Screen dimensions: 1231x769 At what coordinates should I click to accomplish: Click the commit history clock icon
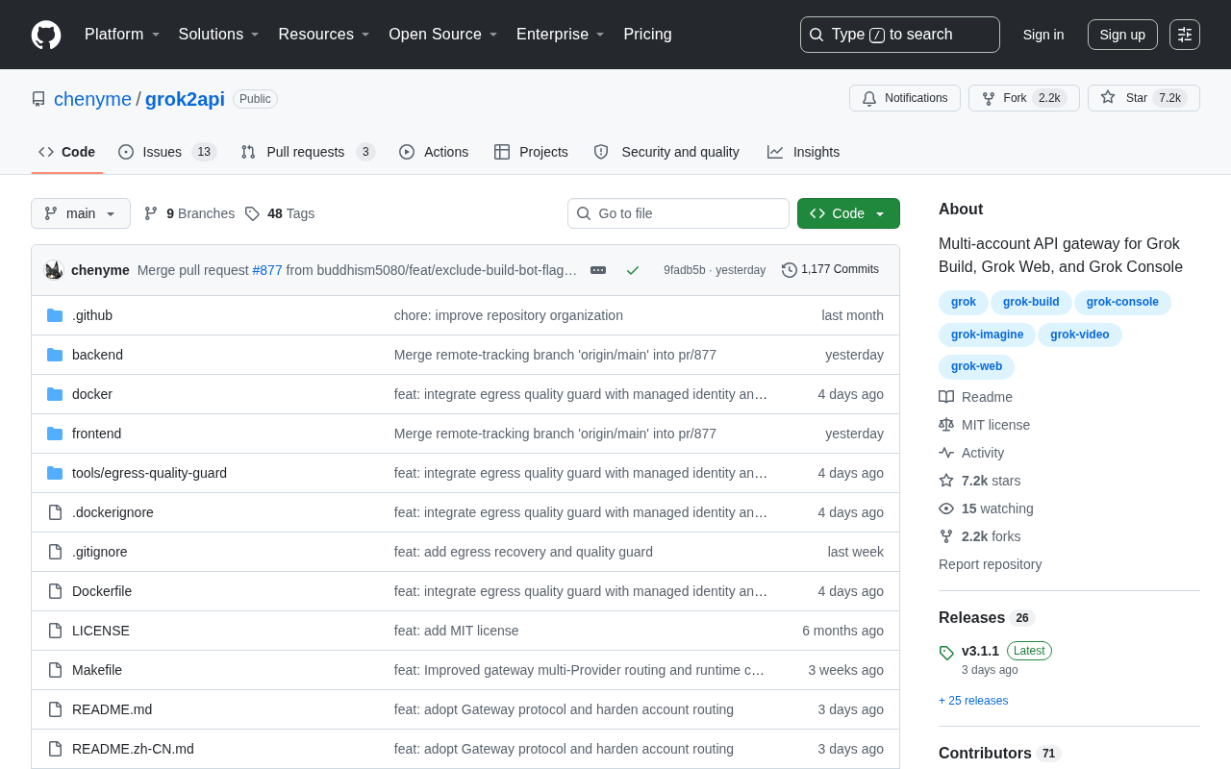coord(790,270)
